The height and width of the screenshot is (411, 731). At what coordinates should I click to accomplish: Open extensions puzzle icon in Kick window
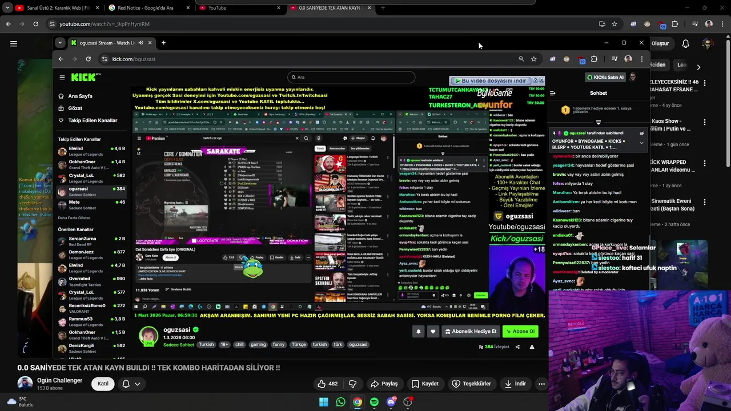[x=594, y=59]
